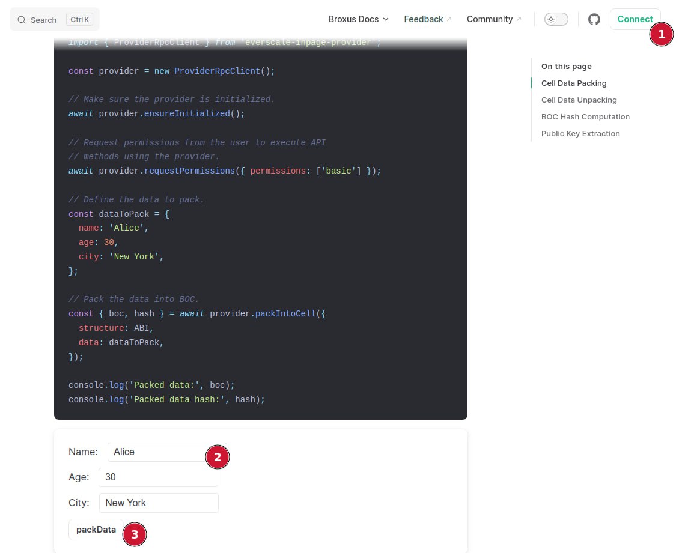
Task: Expand the Broxus Docs dropdown menu
Action: pyautogui.click(x=358, y=19)
